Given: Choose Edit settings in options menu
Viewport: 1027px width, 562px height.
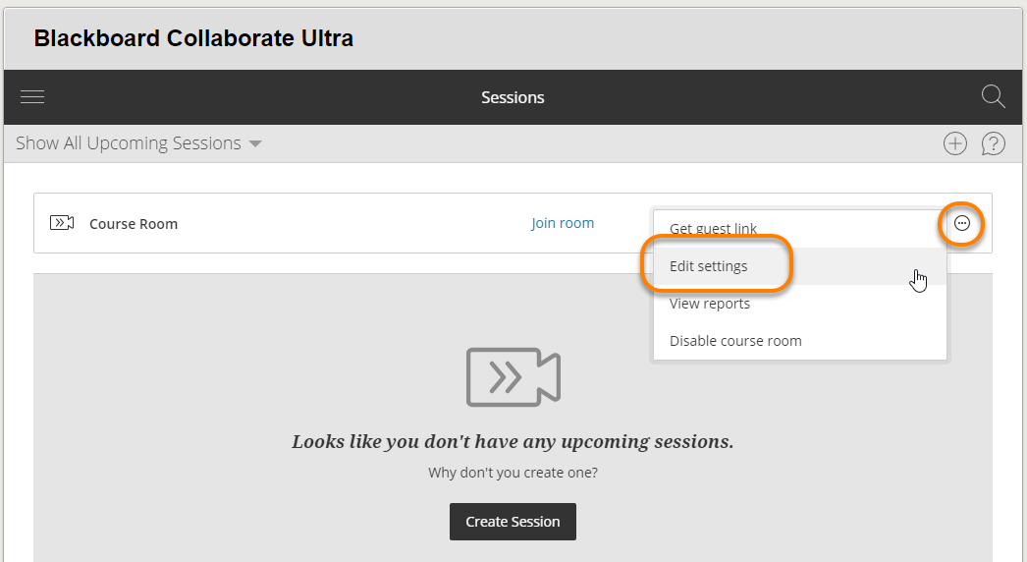Looking at the screenshot, I should click(x=709, y=266).
